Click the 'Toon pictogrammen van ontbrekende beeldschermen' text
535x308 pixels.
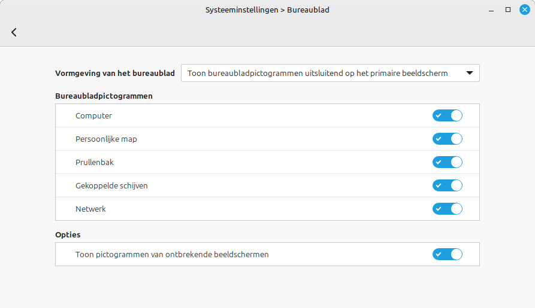(x=172, y=255)
